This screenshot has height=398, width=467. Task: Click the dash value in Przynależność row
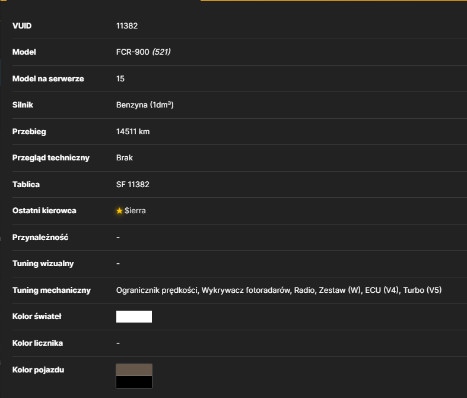[118, 238]
